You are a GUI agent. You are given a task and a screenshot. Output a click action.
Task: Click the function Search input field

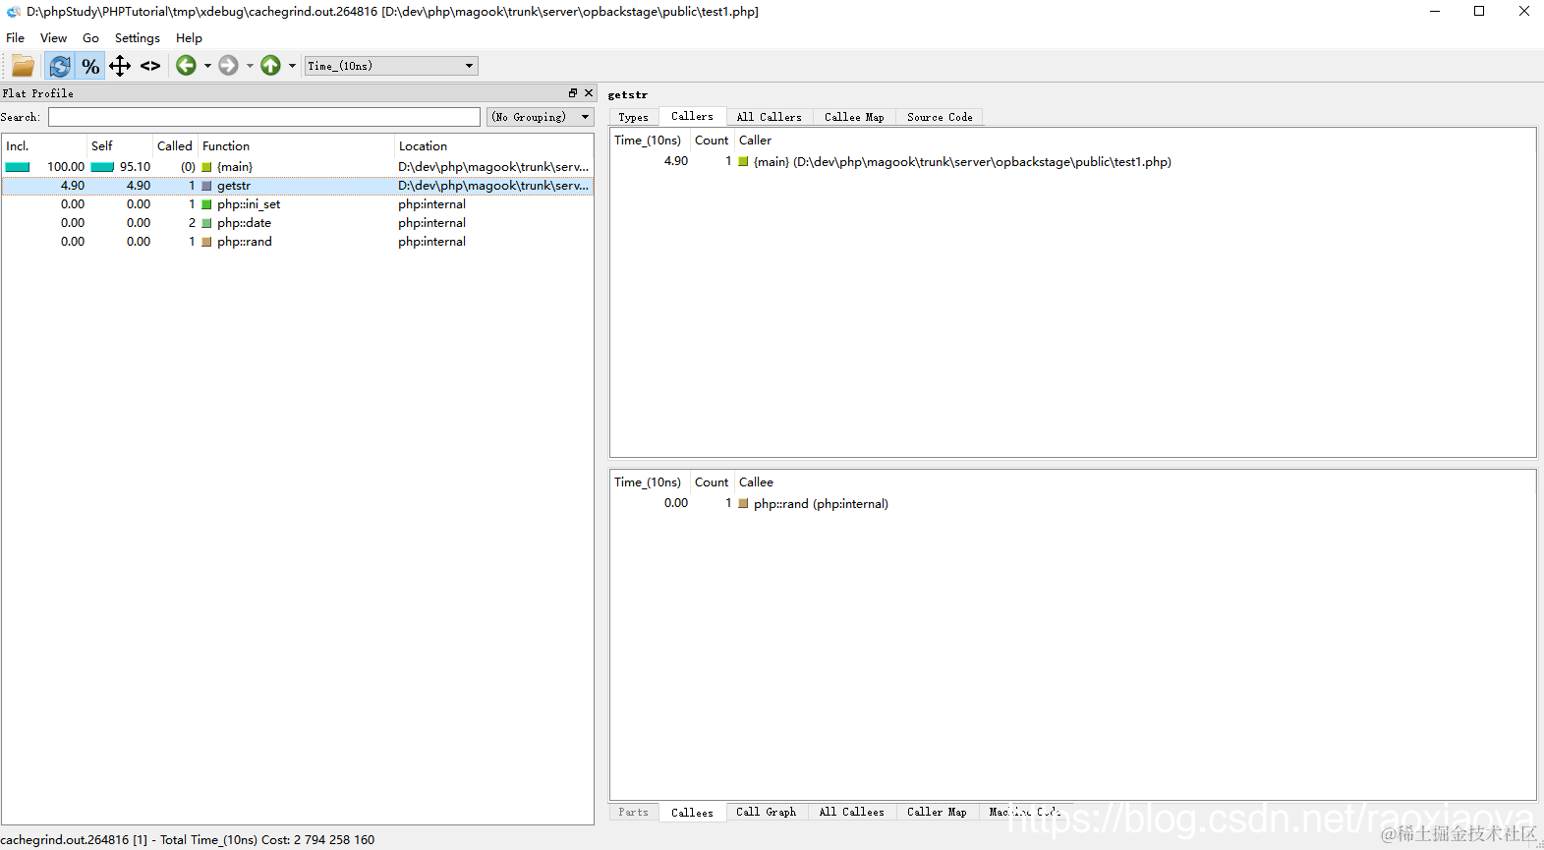coord(264,117)
